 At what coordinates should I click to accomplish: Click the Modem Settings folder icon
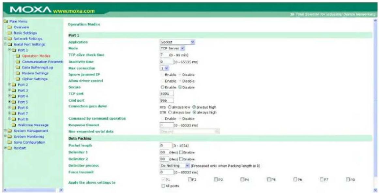pos(18,73)
